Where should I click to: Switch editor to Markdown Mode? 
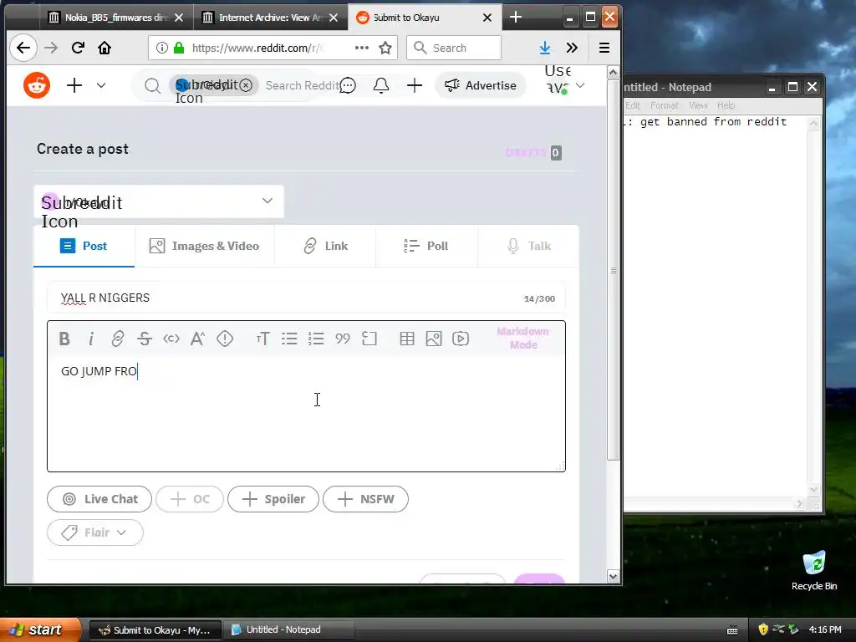(523, 338)
